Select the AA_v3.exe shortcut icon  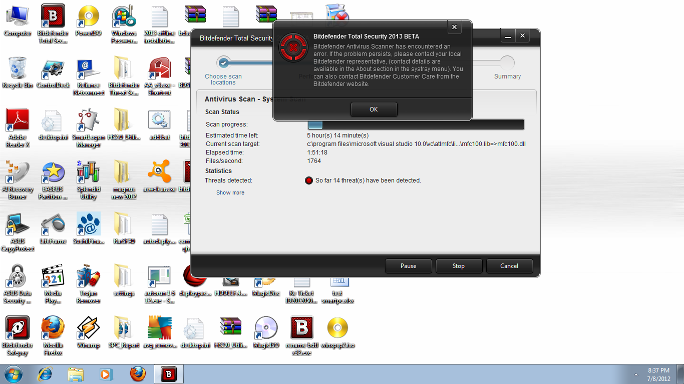(x=159, y=76)
